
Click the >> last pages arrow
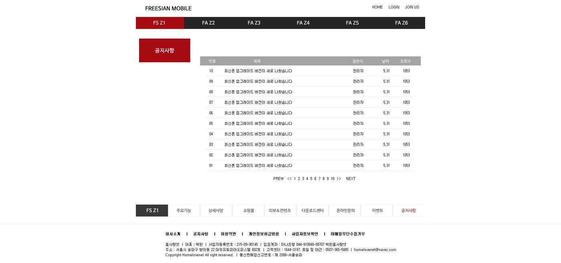point(339,179)
